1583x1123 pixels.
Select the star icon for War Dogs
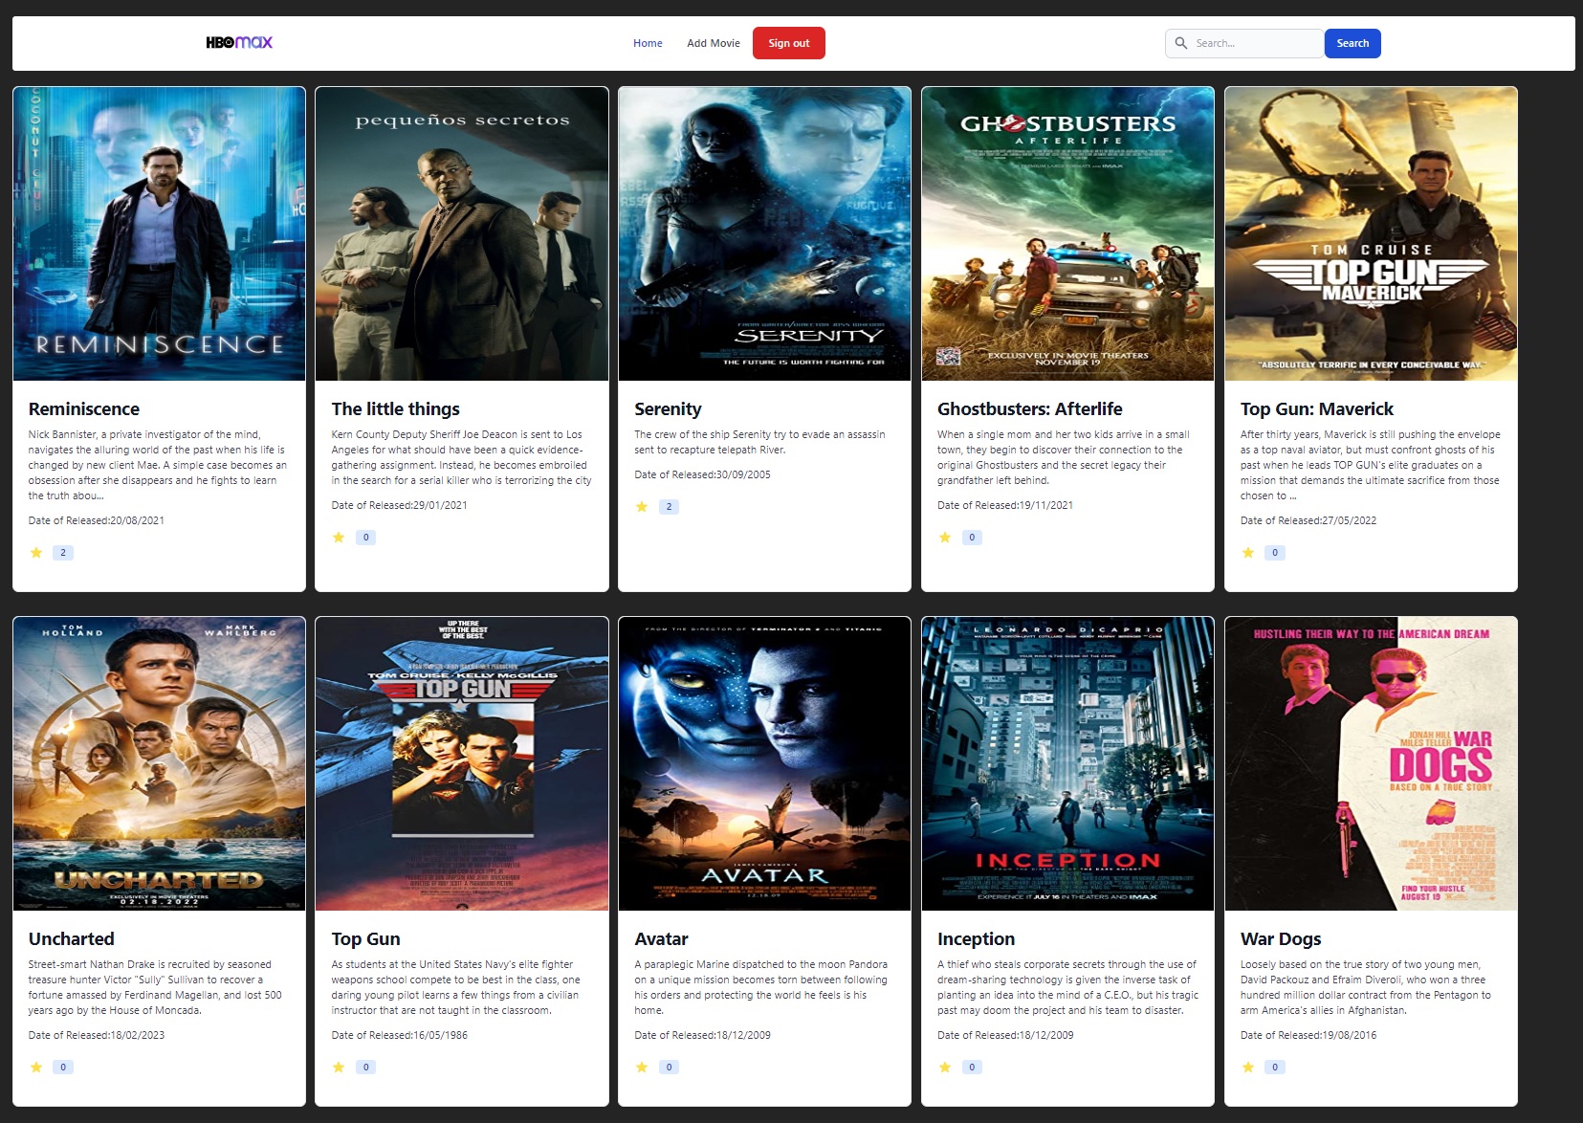click(1247, 1065)
